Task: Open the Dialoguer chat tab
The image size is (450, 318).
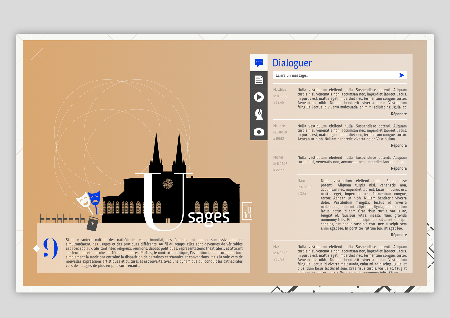Action: point(259,63)
